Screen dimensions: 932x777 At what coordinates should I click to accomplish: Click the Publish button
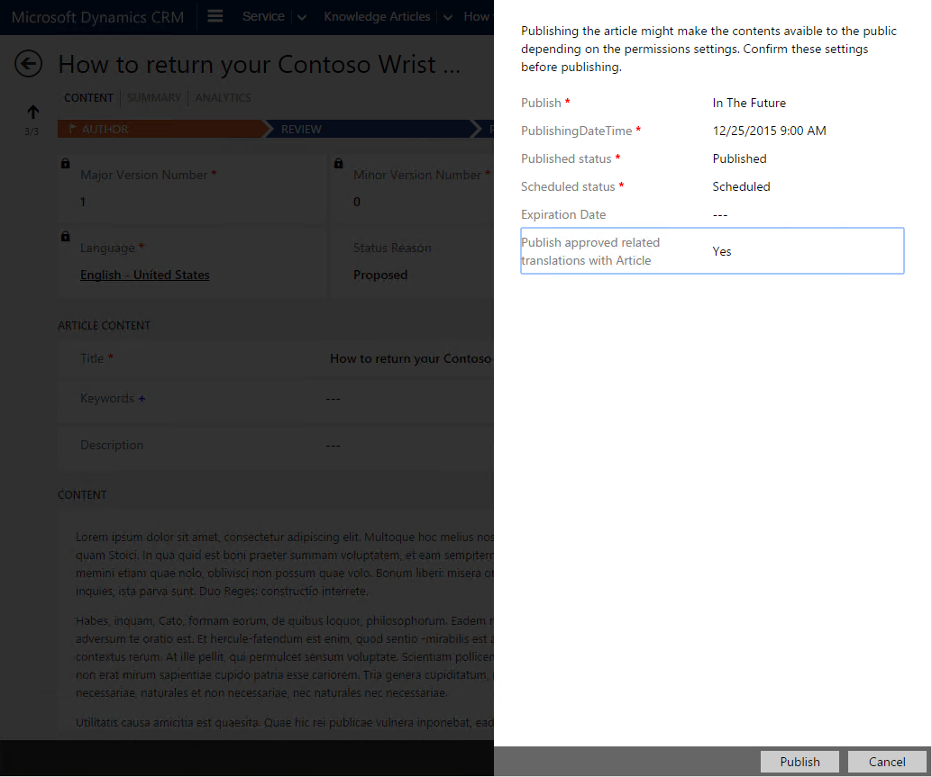[799, 761]
